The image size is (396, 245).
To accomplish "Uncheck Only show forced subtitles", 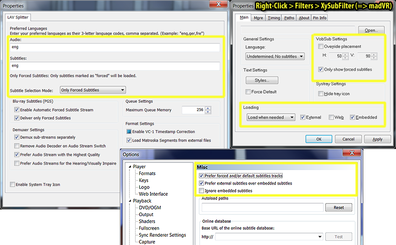I will 321,69.
